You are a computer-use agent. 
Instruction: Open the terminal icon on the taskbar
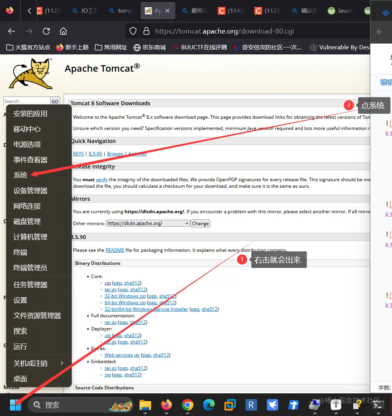(x=378, y=405)
